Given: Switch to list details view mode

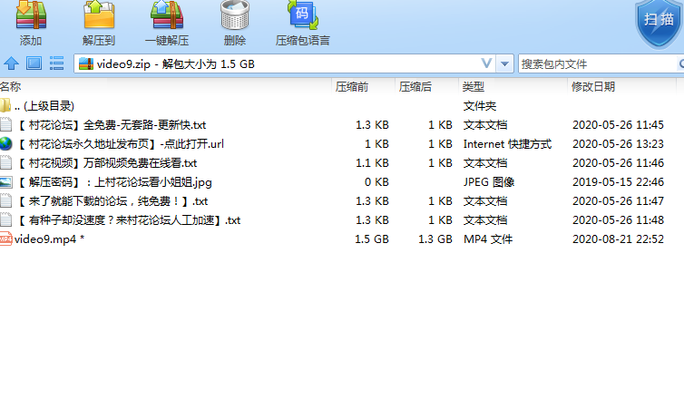Looking at the screenshot, I should [x=56, y=63].
